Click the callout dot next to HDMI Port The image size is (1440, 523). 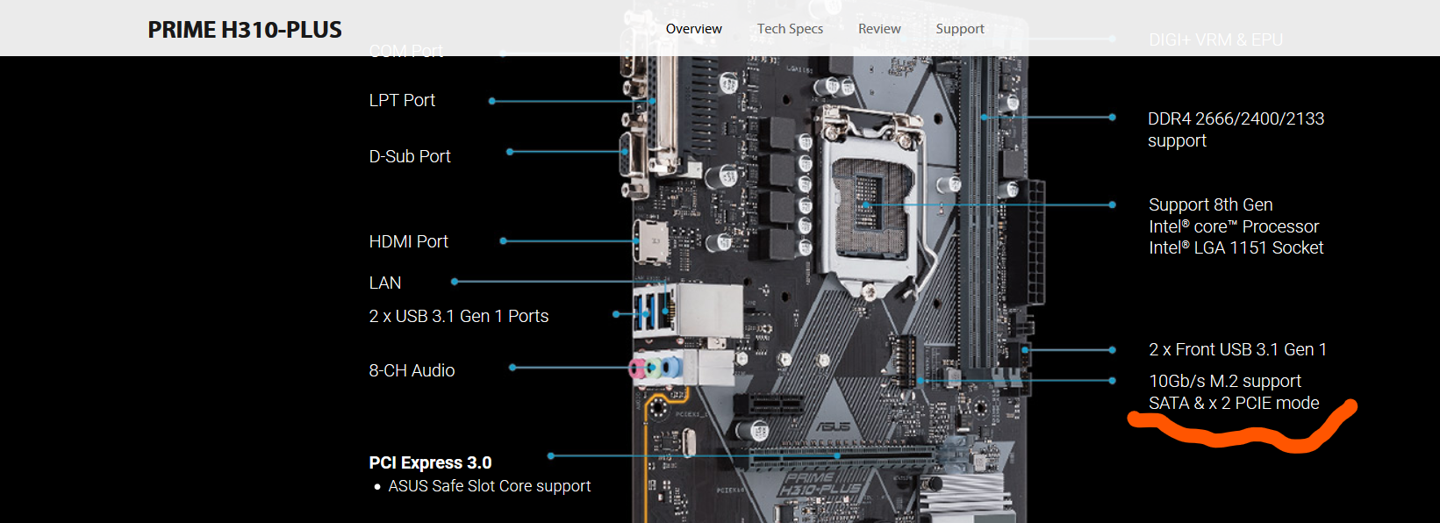[x=503, y=240]
